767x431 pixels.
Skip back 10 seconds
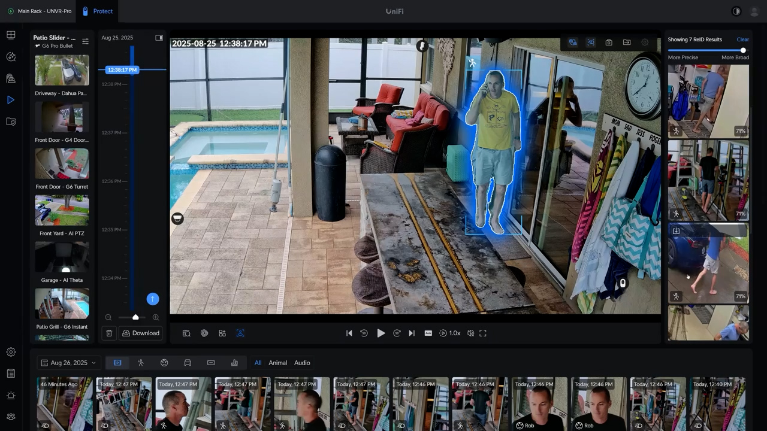click(x=364, y=333)
